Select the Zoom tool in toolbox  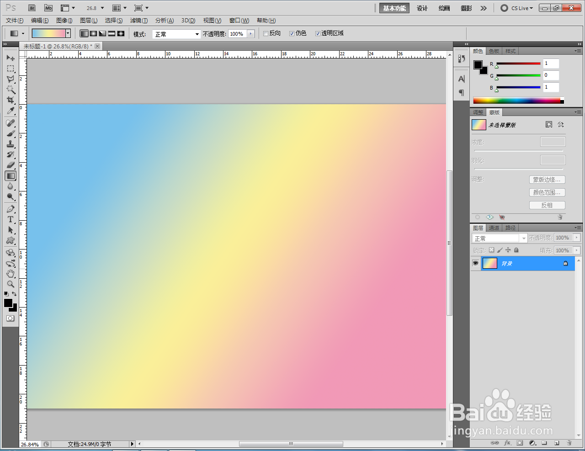(x=11, y=284)
